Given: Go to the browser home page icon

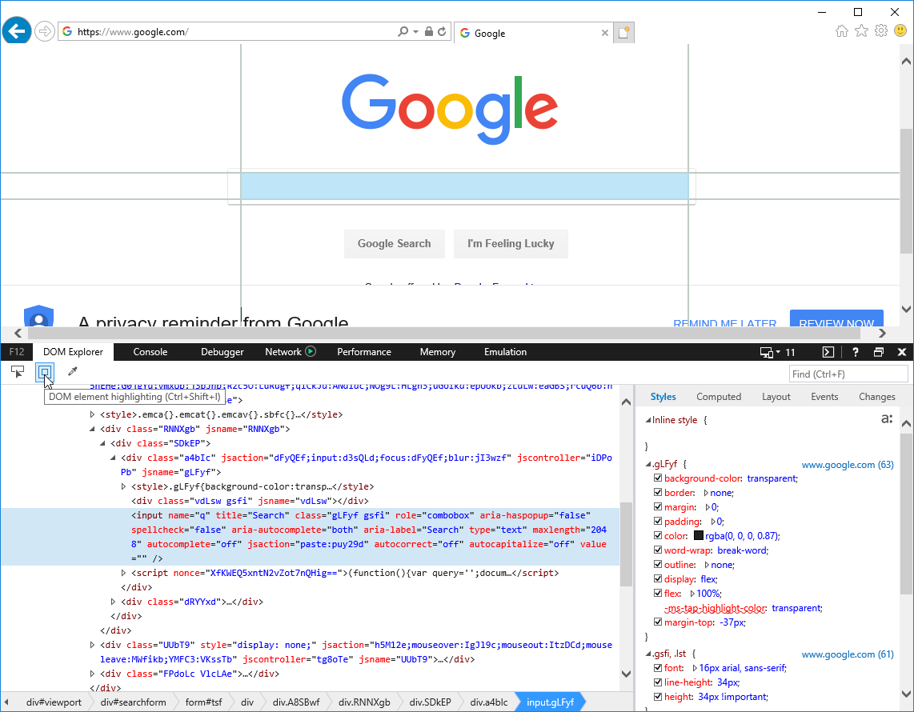Looking at the screenshot, I should [x=842, y=31].
